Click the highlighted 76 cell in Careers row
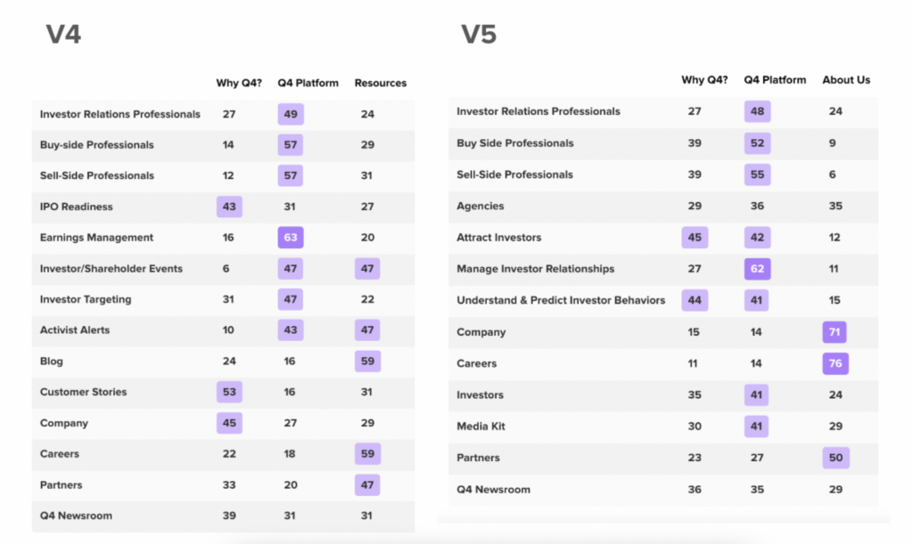This screenshot has height=544, width=913. [x=835, y=363]
